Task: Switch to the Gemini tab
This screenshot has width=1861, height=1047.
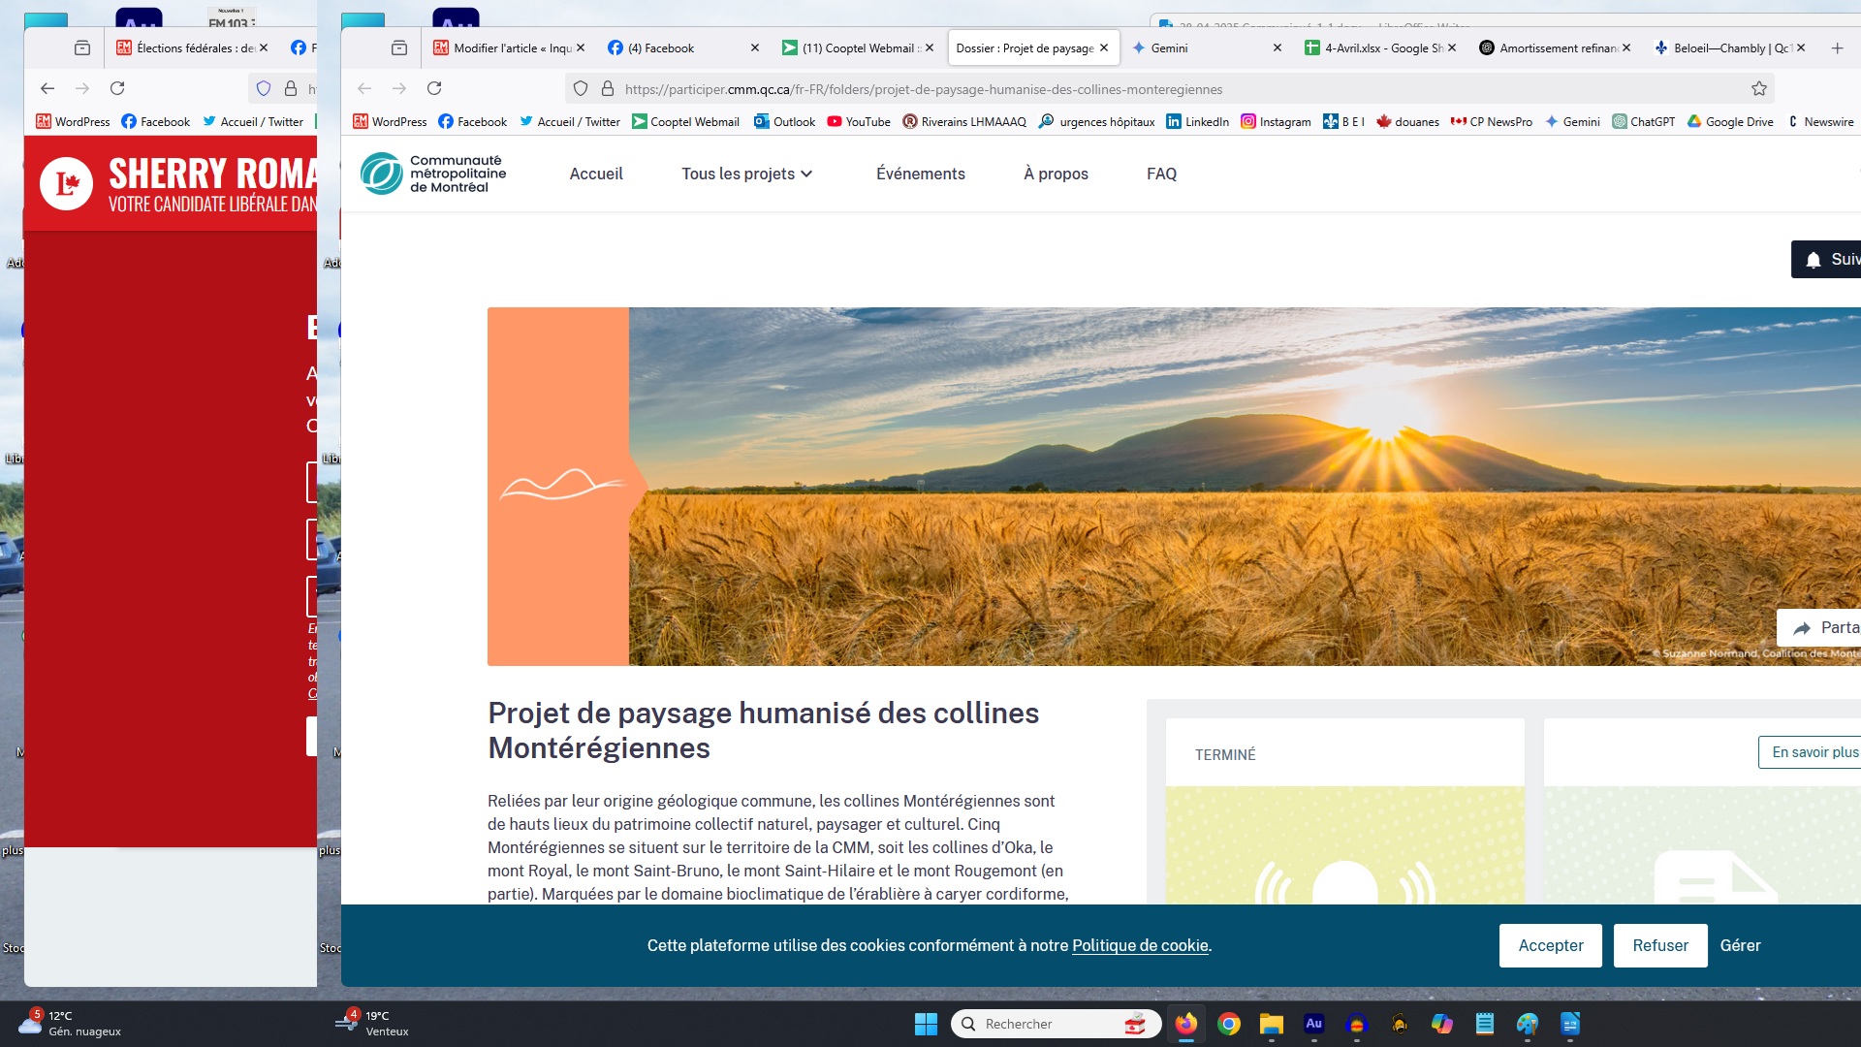Action: tap(1169, 48)
